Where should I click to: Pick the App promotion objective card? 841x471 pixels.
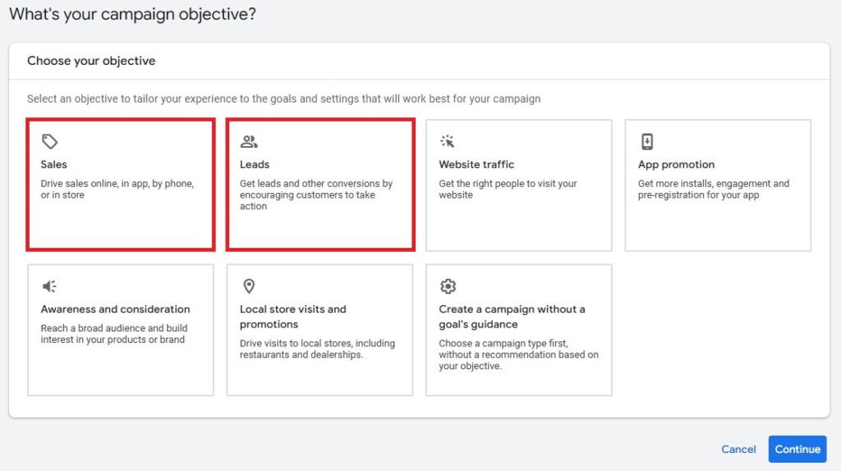(x=718, y=185)
